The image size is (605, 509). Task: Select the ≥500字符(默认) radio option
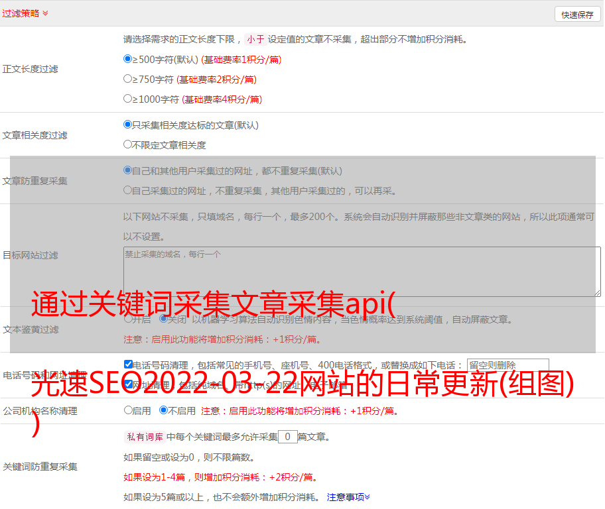pos(127,59)
